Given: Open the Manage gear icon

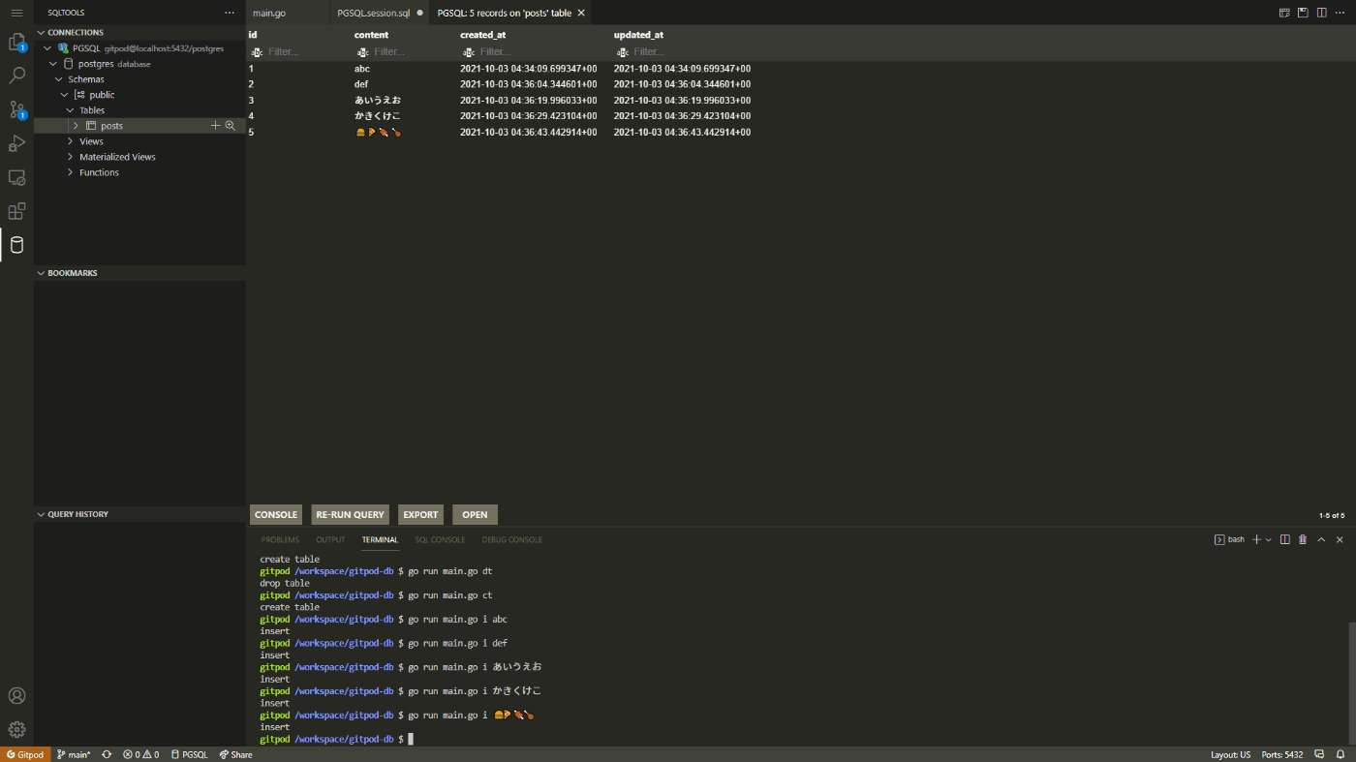Looking at the screenshot, I should coord(16,729).
